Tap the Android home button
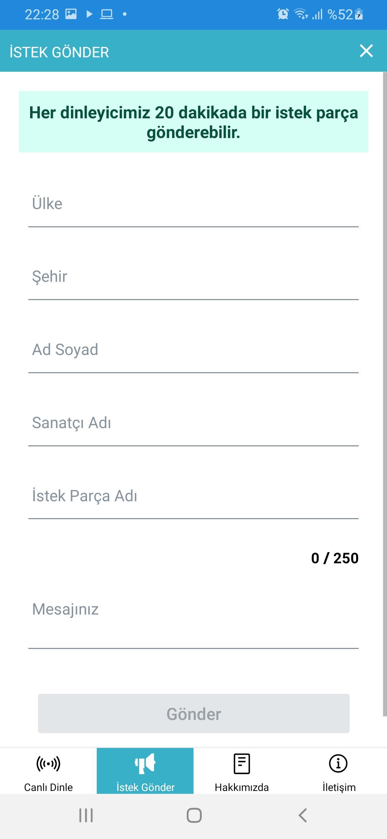 194,815
